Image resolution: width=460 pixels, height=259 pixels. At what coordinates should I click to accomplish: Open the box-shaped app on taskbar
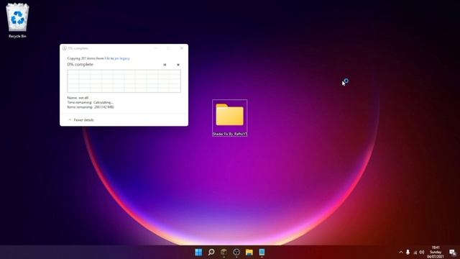tap(224, 253)
